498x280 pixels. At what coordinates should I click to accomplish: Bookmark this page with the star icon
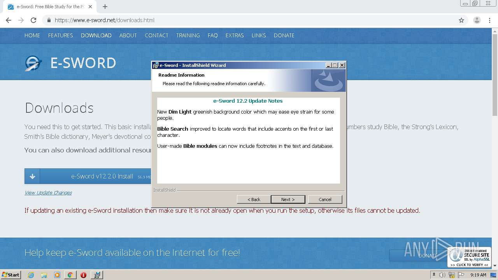(461, 20)
